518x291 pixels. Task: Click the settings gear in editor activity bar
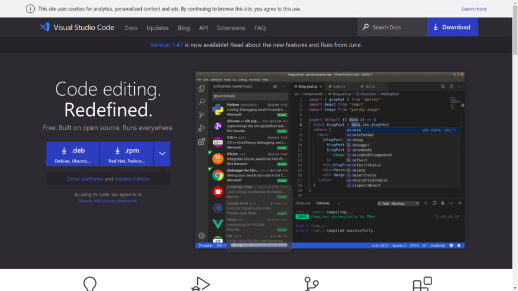click(201, 236)
